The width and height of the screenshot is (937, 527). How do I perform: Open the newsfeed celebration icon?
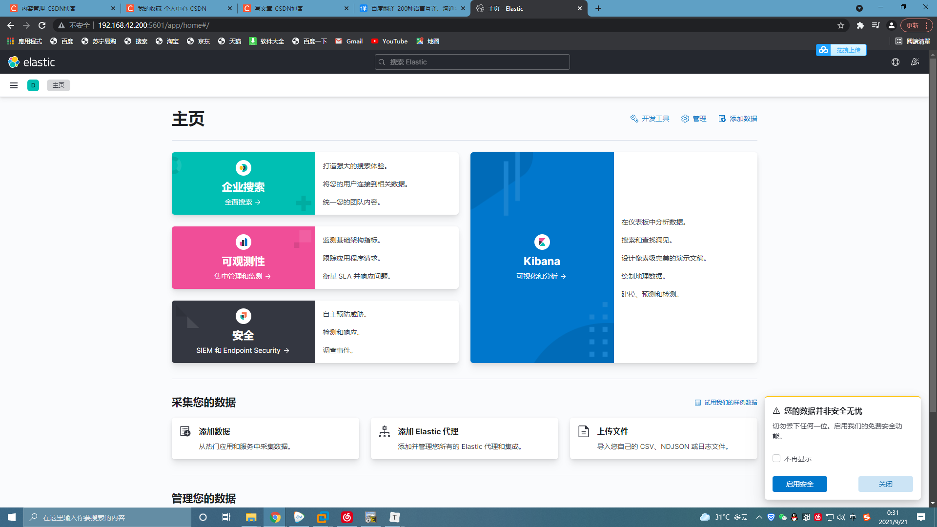click(915, 62)
